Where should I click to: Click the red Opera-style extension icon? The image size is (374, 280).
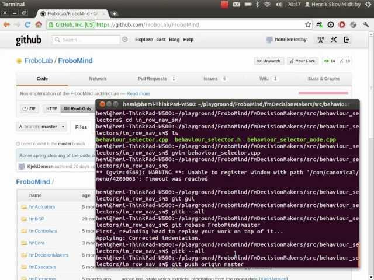tap(342, 24)
